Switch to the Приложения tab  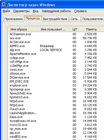14,19
